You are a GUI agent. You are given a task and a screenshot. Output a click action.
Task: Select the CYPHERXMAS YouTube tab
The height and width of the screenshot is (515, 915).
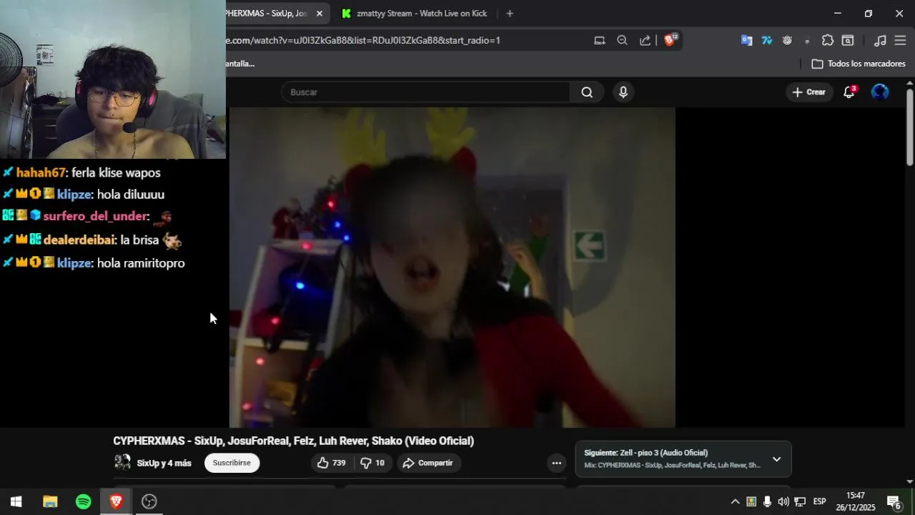coord(268,14)
